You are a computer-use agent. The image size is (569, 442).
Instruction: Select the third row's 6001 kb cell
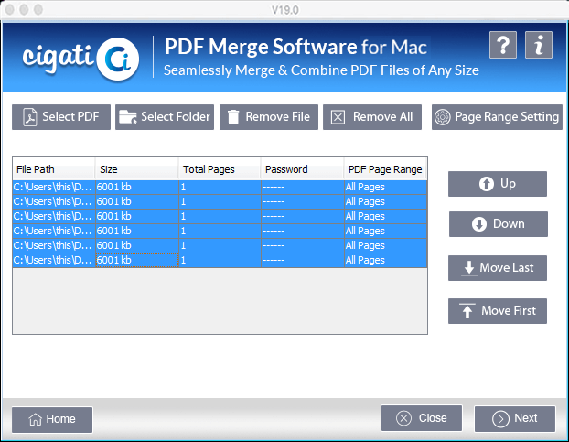click(x=137, y=216)
